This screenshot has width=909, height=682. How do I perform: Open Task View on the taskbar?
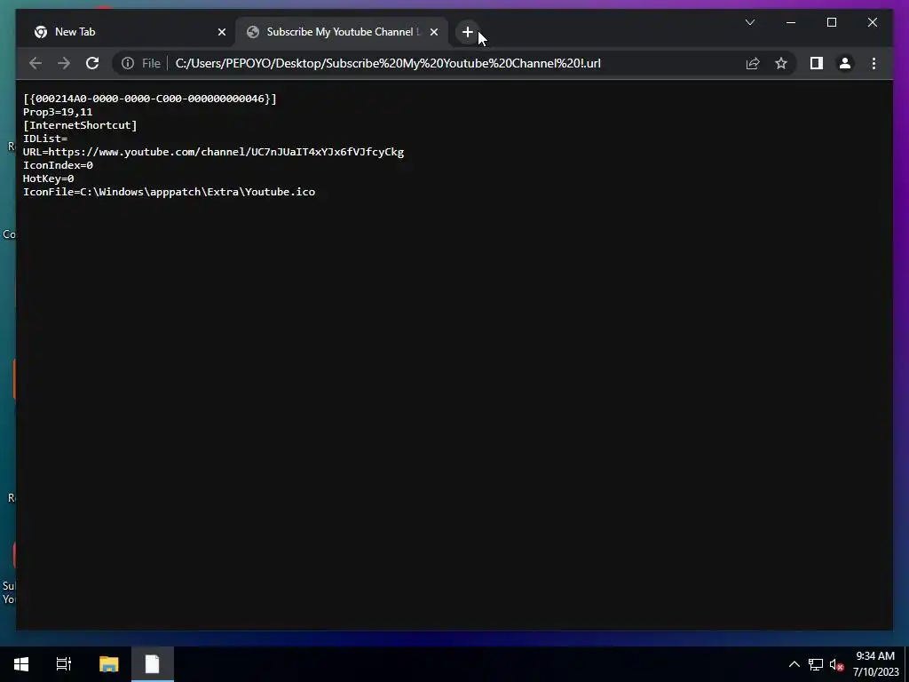64,664
